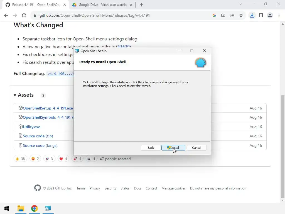Click the laugh reaction with 2
Image resolution: width=285 pixels, height=214 pixels.
(x=35, y=159)
